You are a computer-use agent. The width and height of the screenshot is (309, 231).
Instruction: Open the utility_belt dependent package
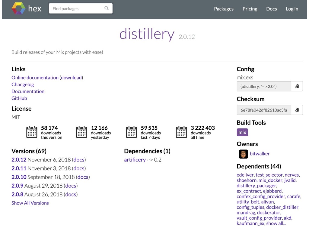[248, 202]
